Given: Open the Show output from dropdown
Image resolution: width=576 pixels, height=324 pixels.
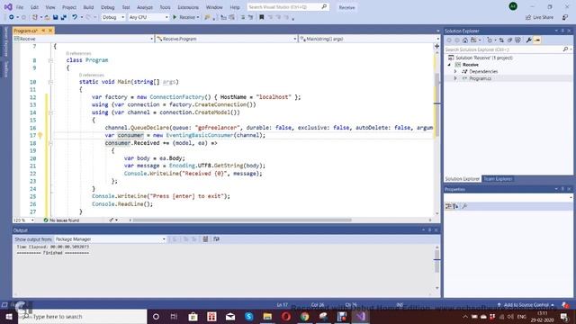Looking at the screenshot, I should (110, 239).
